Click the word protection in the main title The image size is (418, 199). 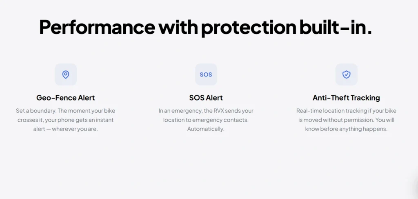(x=249, y=27)
